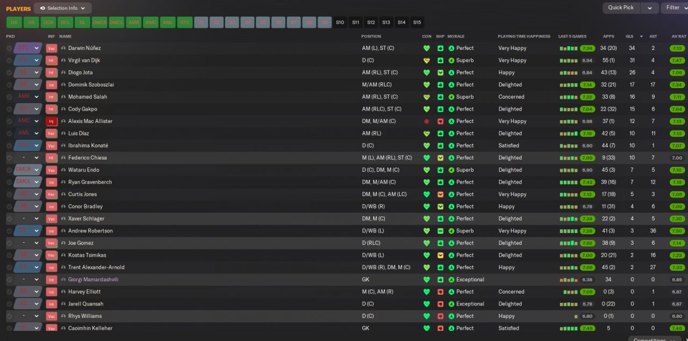
Task: Click Andrew Robertson's 7.50 average rating badge
Action: click(x=677, y=231)
